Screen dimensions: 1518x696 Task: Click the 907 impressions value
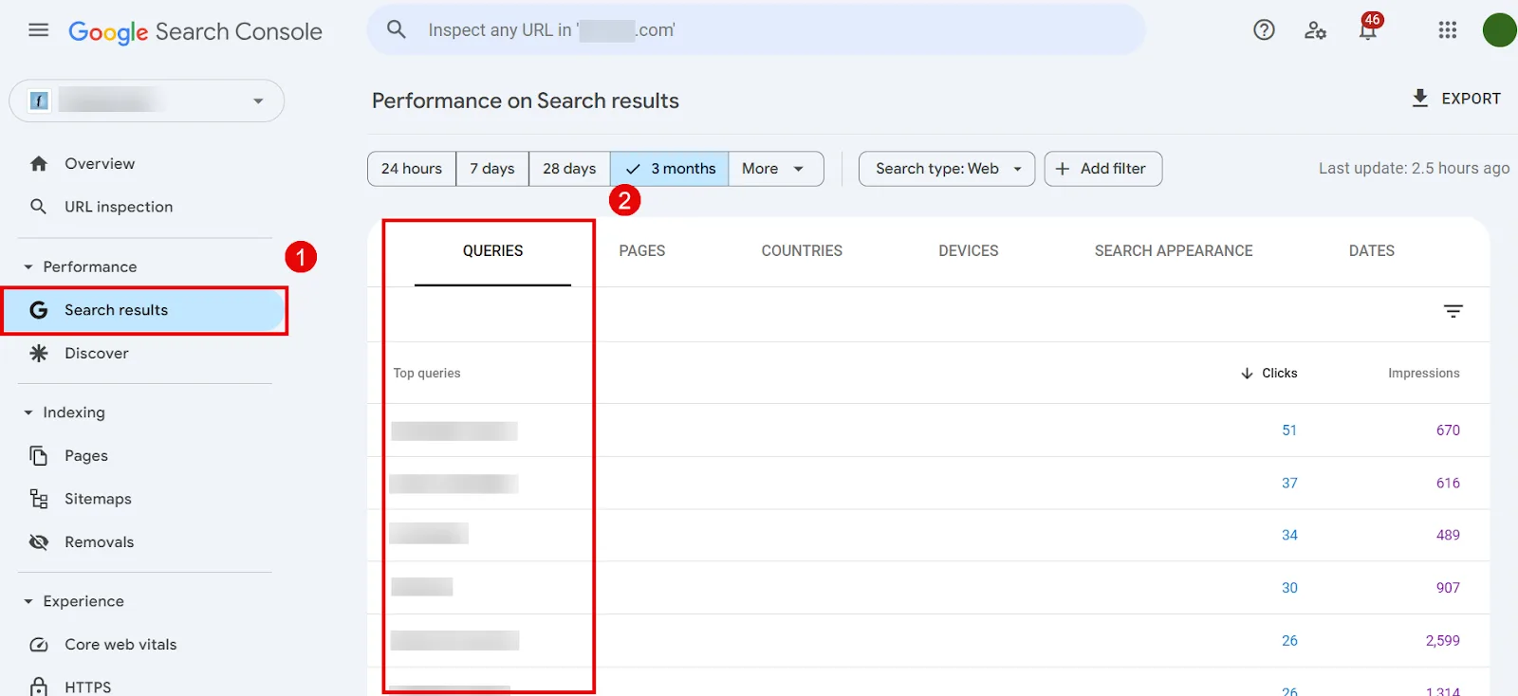pos(1448,588)
